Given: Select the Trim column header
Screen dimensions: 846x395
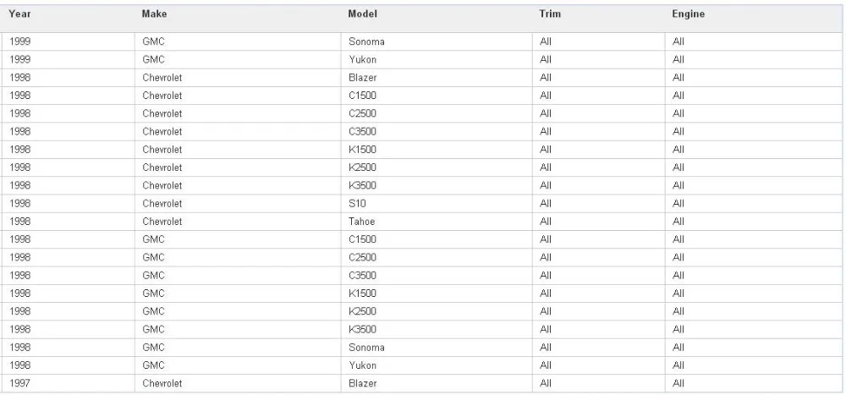Looking at the screenshot, I should point(549,15).
